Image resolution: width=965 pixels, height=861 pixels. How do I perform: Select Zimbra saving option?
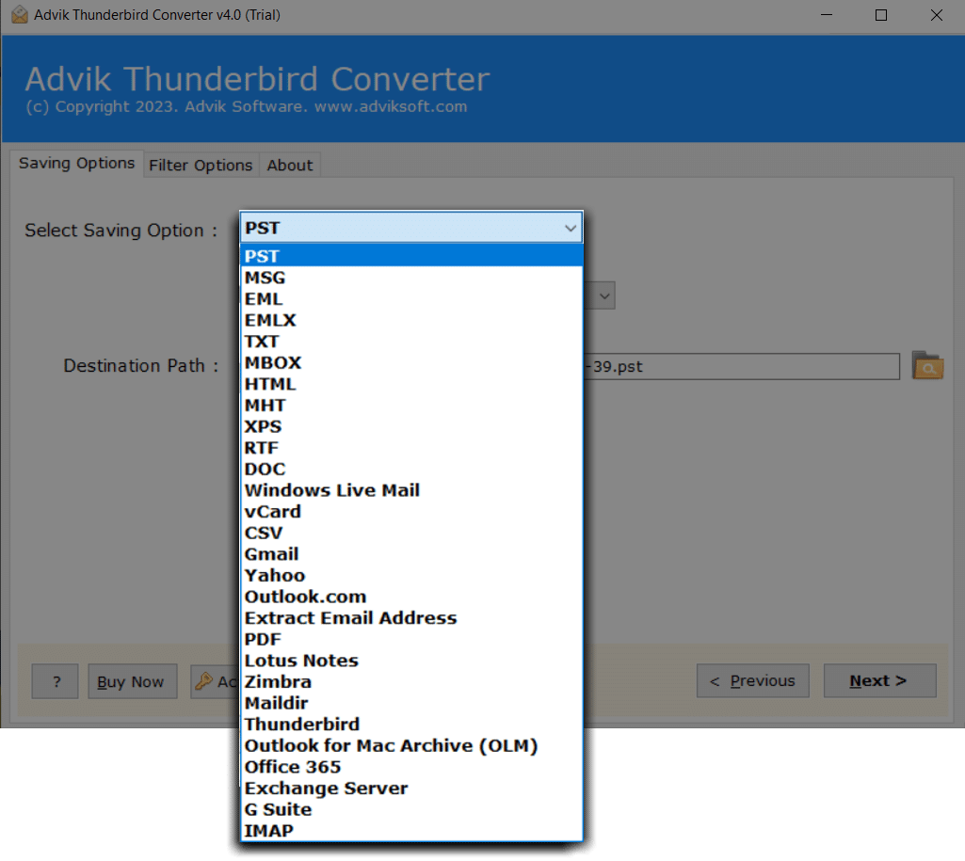[x=411, y=682]
